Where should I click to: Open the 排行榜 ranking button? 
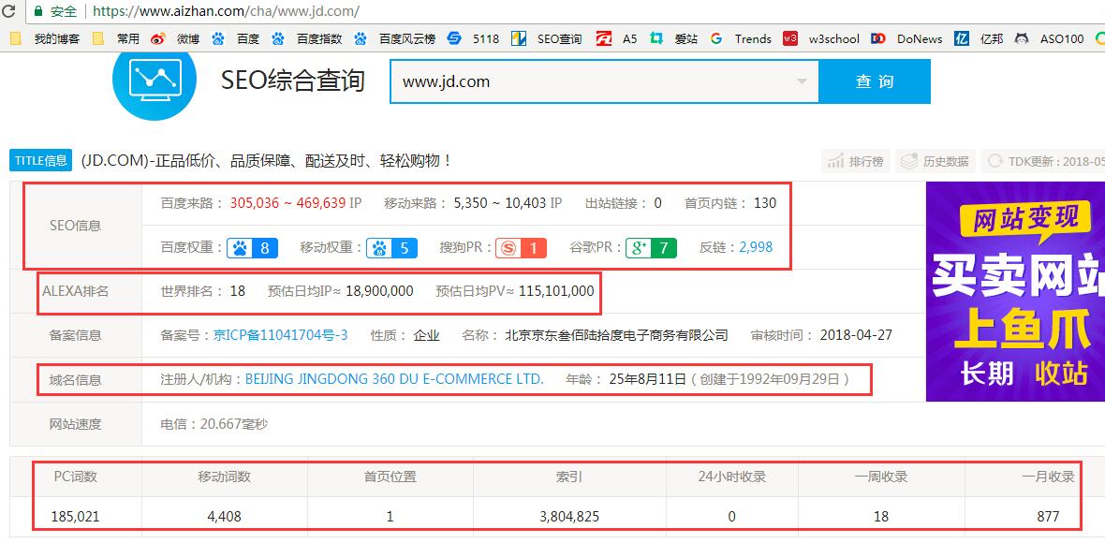coord(856,161)
